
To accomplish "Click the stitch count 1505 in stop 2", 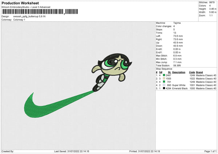I will coord(168,79).
